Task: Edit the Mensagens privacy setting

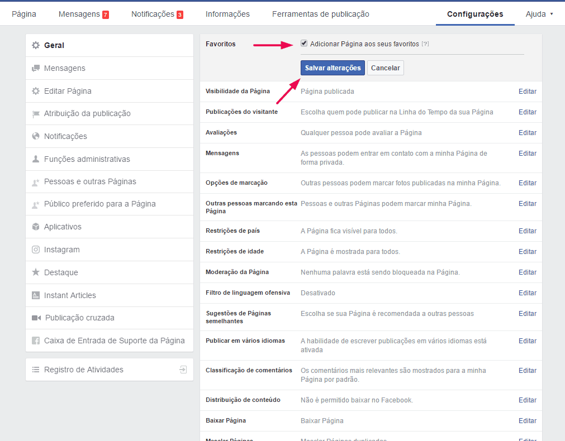Action: (x=528, y=154)
